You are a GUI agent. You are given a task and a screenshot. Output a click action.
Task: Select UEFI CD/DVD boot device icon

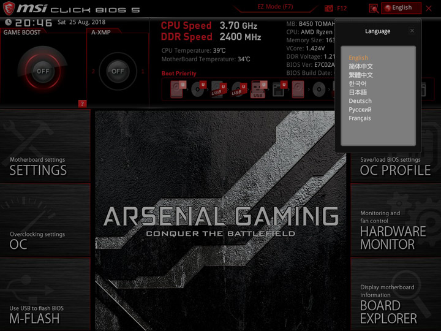198,89
